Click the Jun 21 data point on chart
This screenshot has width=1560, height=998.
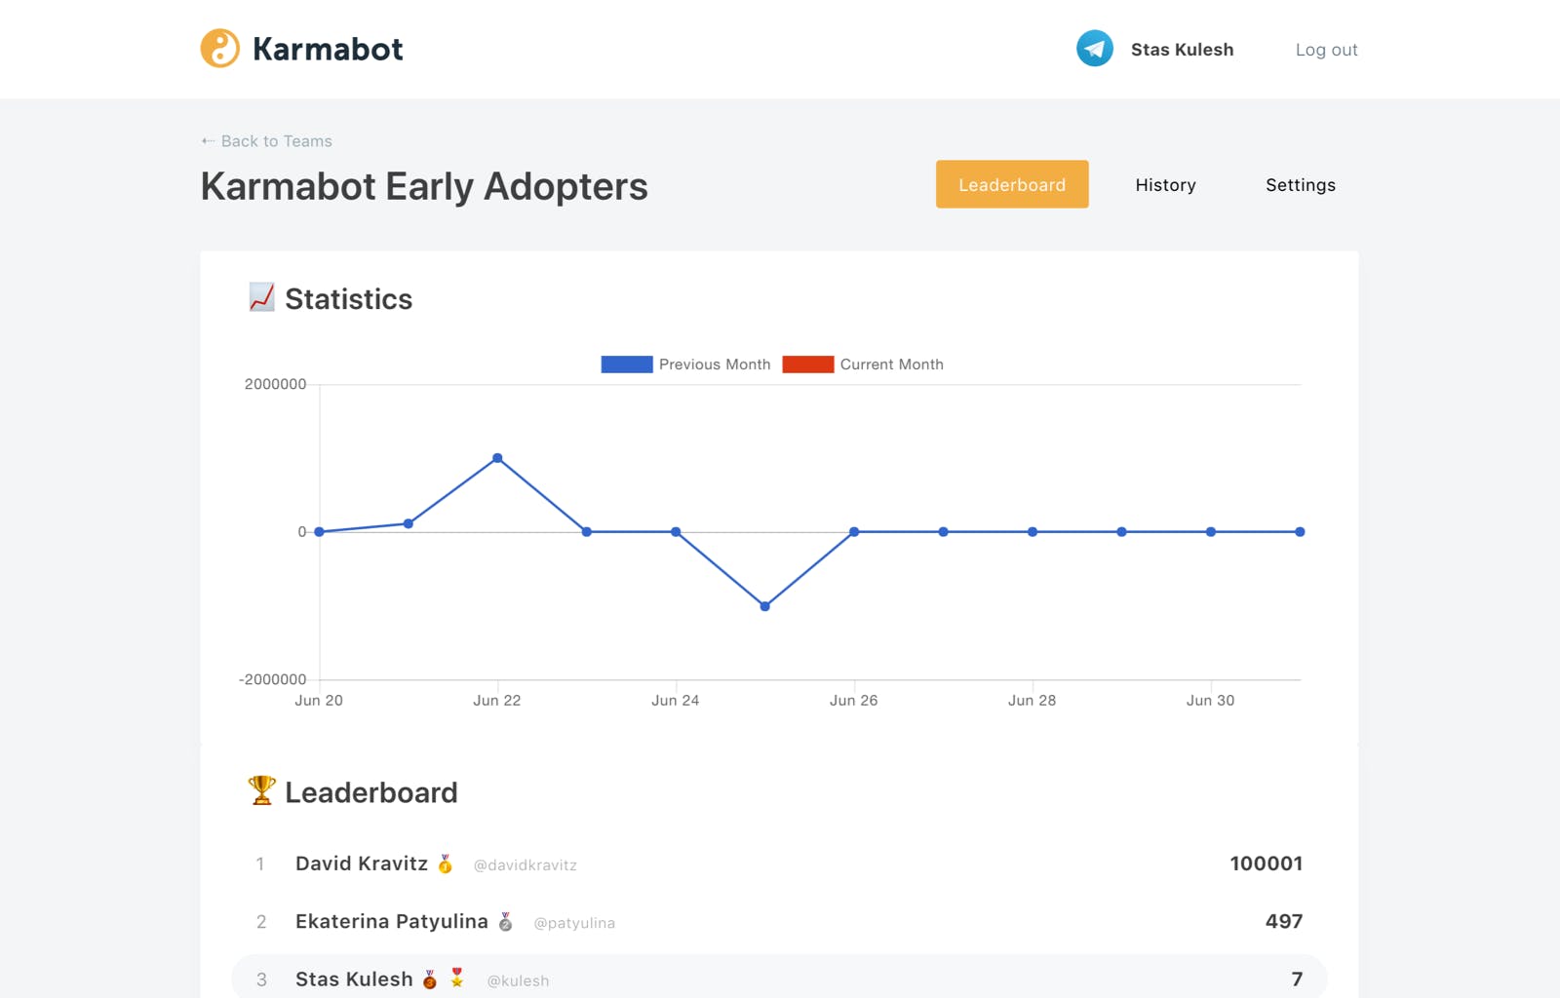click(409, 524)
